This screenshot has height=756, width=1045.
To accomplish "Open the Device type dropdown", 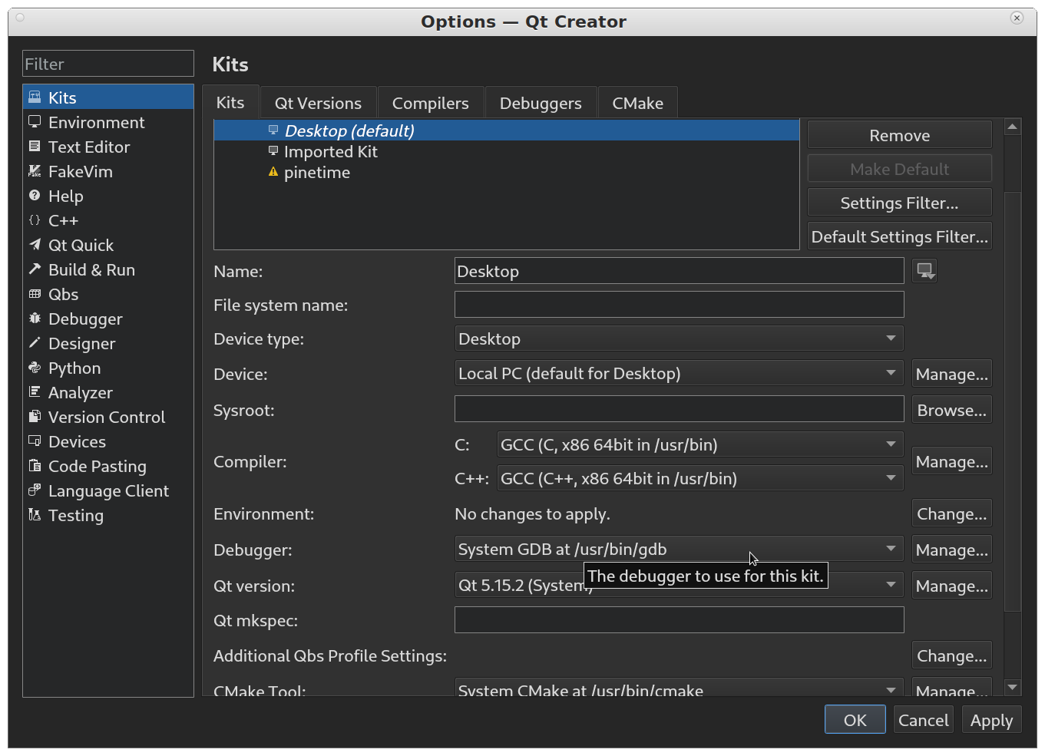I will tap(679, 338).
